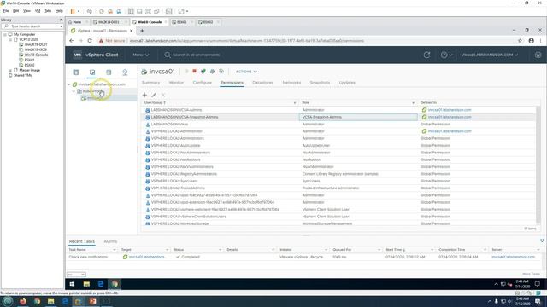
Task: Click the green launch console icon beside invcsa01
Action: [x=203, y=72]
